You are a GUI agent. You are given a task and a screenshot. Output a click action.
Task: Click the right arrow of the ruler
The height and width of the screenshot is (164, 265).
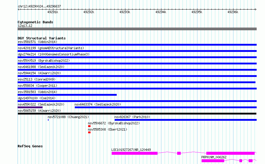(255, 9)
